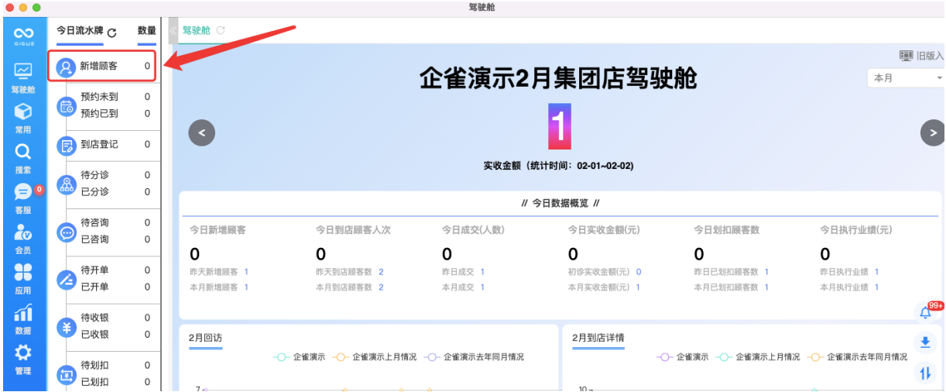Open the 会员 member icon
Viewport: 946px width, 392px height.
[x=23, y=232]
